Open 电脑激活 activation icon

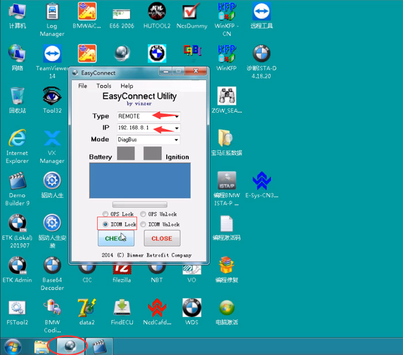coord(227,312)
